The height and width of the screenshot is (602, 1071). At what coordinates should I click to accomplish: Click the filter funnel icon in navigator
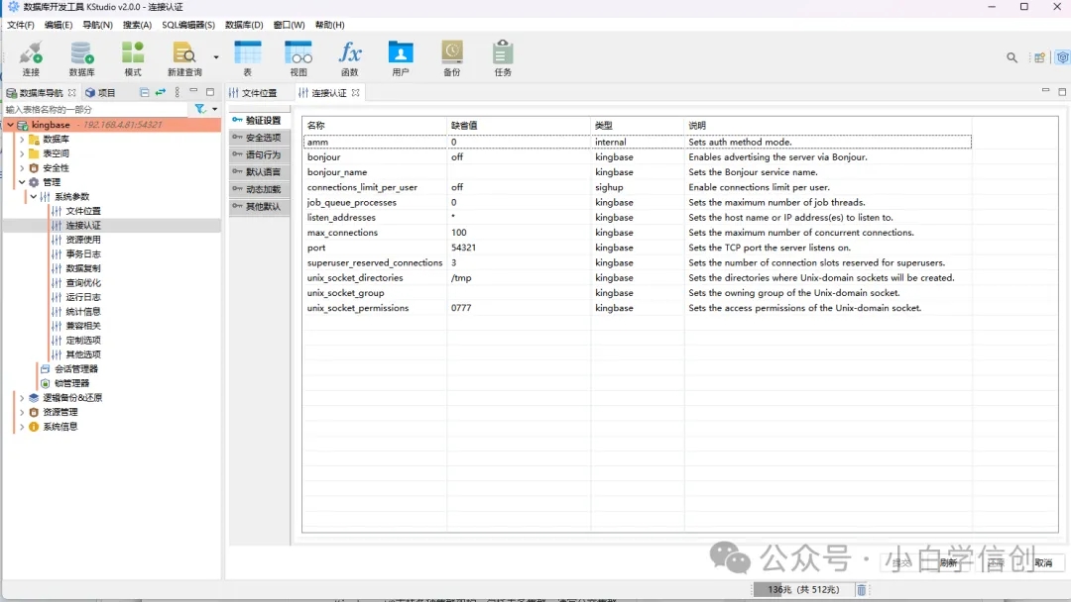click(x=199, y=109)
